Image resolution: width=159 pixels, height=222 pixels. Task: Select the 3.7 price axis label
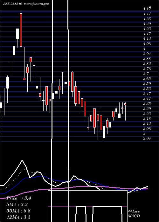click(x=146, y=74)
